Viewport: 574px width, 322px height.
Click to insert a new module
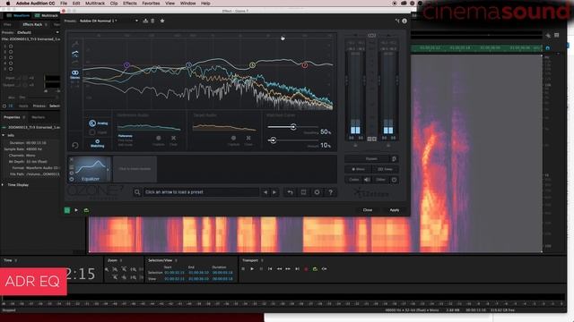(135, 169)
